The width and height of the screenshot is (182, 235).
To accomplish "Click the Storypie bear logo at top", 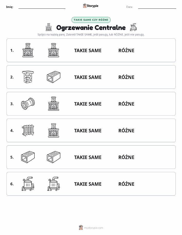I will (x=85, y=6).
